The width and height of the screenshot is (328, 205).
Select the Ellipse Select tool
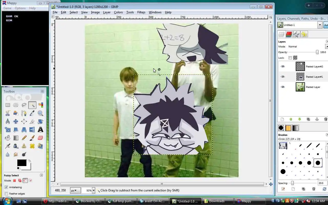coord(16,105)
